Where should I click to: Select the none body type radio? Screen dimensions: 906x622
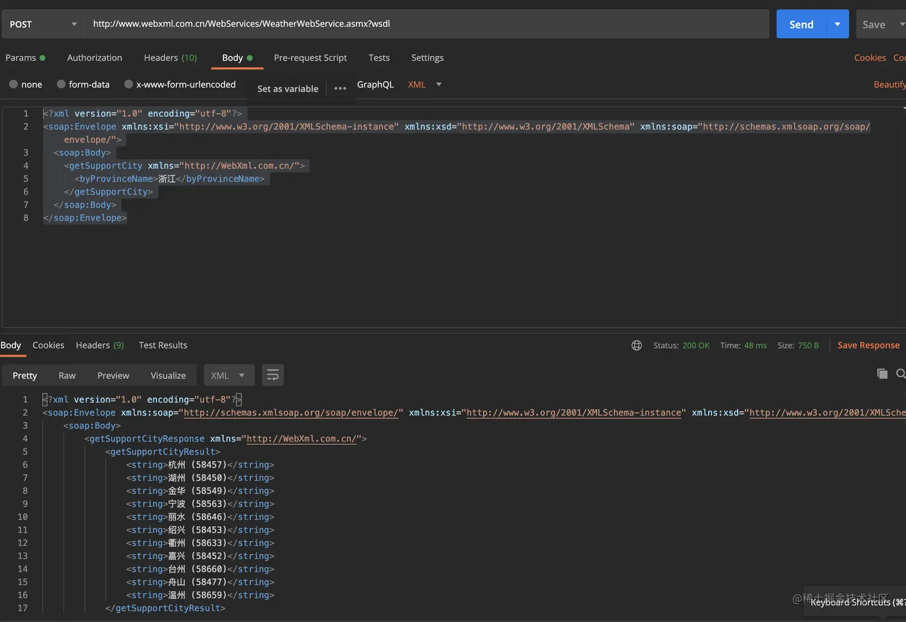(14, 84)
